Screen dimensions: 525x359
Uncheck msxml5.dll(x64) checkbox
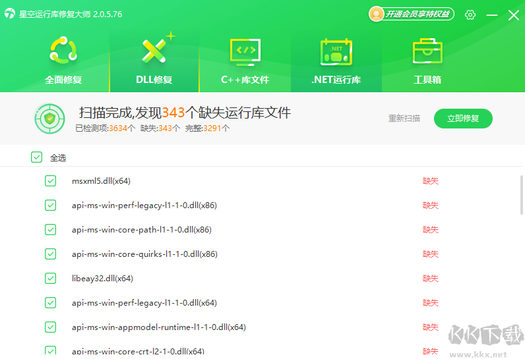point(51,181)
